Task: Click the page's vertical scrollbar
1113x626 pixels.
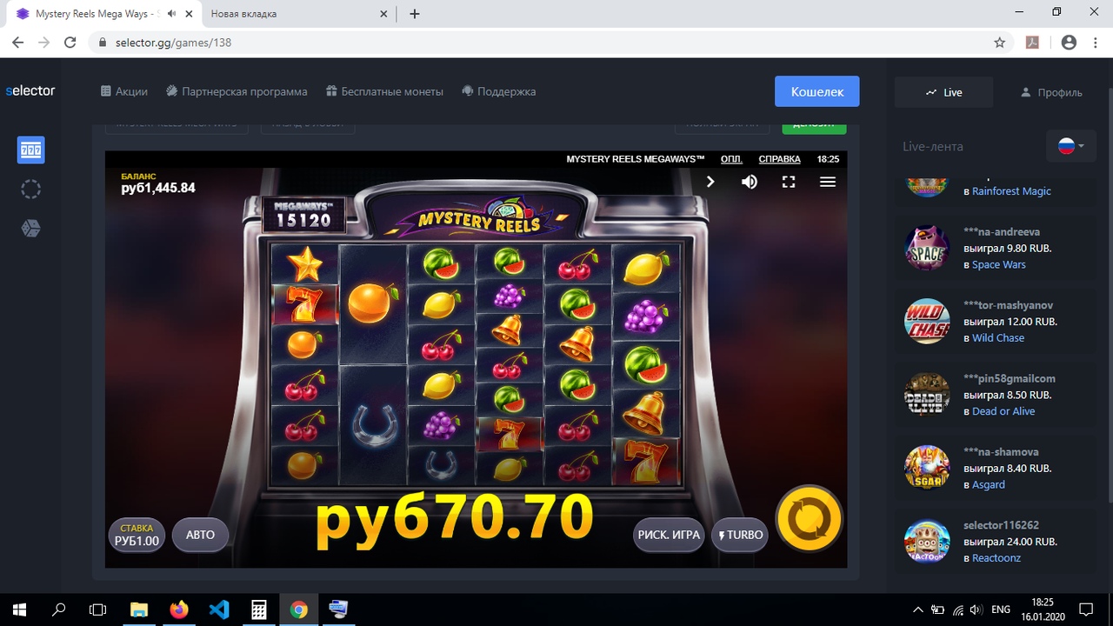Action: (x=1109, y=296)
